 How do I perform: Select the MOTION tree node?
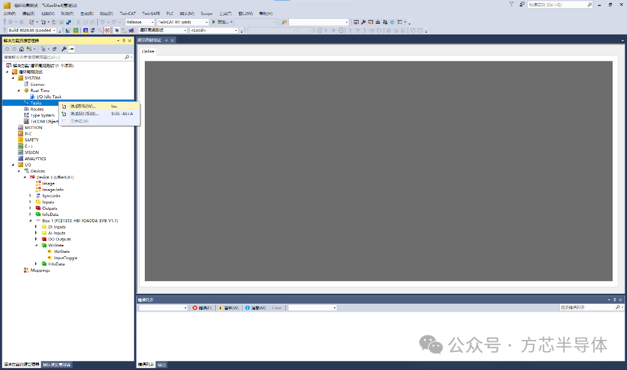click(x=33, y=128)
